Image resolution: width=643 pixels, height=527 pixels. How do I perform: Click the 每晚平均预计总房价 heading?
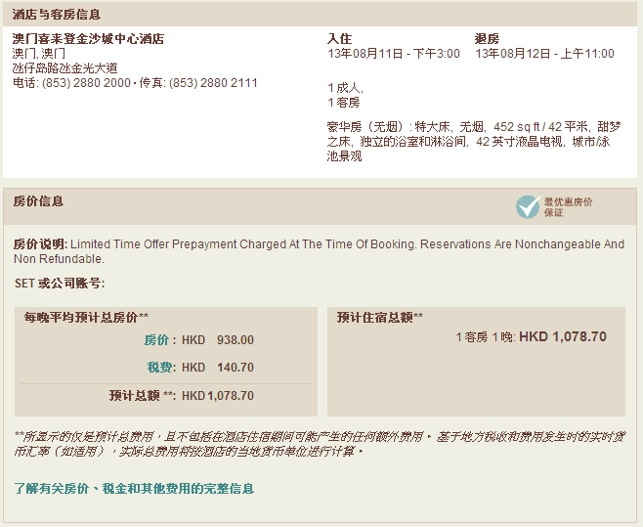(86, 317)
